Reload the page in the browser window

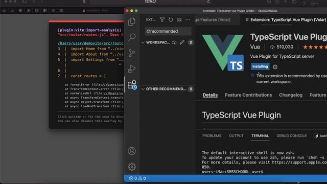click(x=208, y=2)
